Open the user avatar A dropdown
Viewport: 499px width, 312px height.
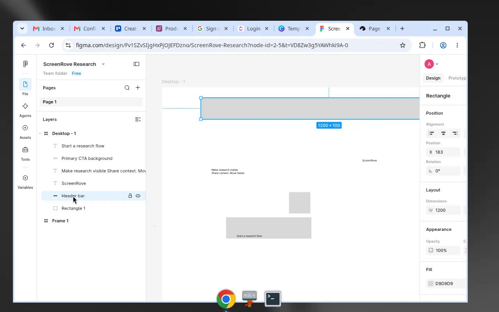click(x=432, y=64)
